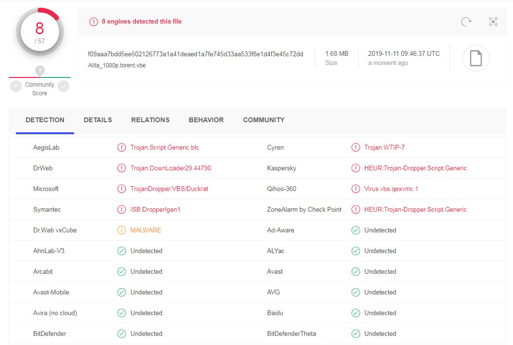The width and height of the screenshot is (513, 345).
Task: Click the file SHA-256 hash text
Action: point(195,54)
